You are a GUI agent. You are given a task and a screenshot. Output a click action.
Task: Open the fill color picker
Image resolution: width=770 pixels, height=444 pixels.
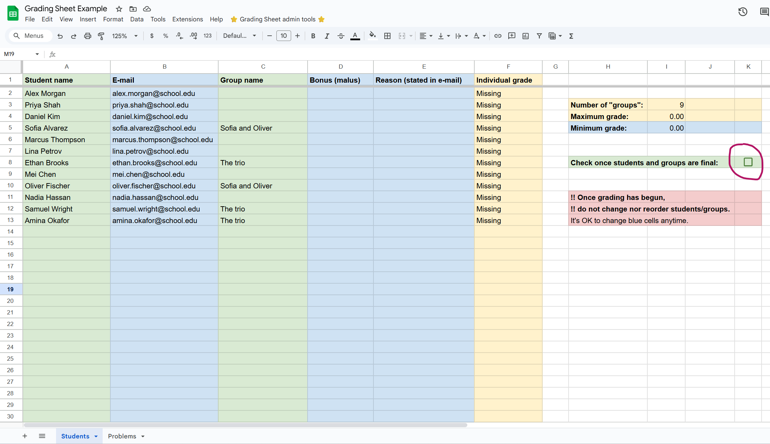tap(372, 36)
